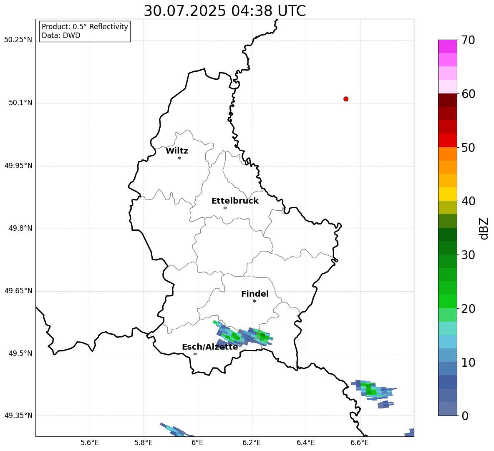Click the dBZ colorbar axis label
This screenshot has height=451, width=494.
(x=484, y=228)
